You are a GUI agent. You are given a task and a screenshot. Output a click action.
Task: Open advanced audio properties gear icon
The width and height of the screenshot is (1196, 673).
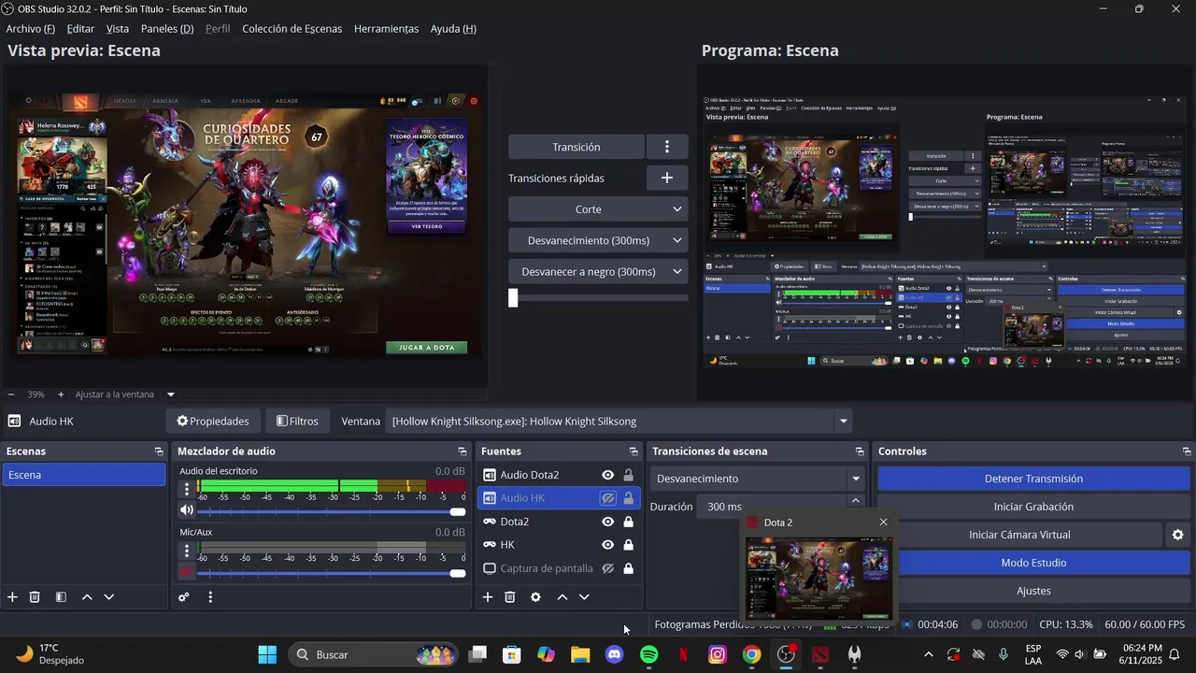pyautogui.click(x=184, y=597)
